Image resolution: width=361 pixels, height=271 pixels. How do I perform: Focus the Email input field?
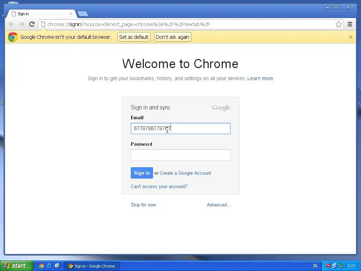180,128
